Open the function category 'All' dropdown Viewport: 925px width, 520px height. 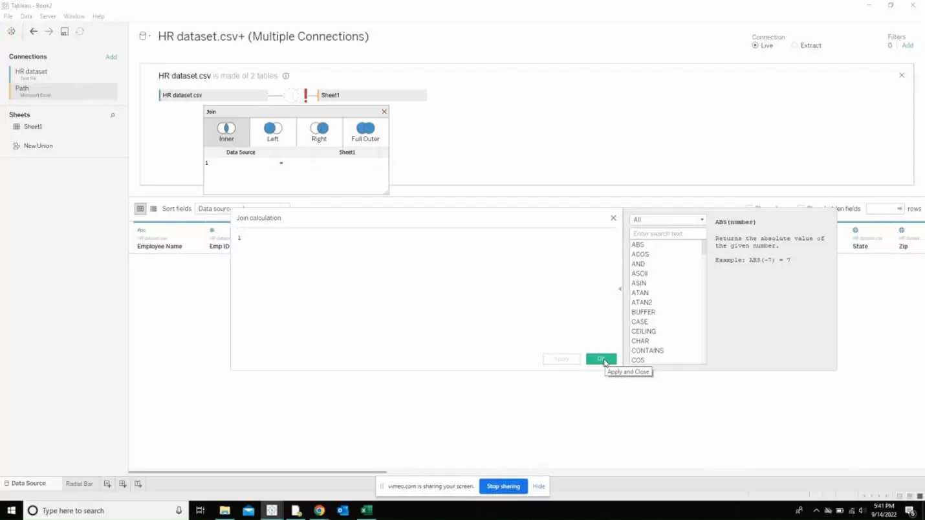coord(668,219)
